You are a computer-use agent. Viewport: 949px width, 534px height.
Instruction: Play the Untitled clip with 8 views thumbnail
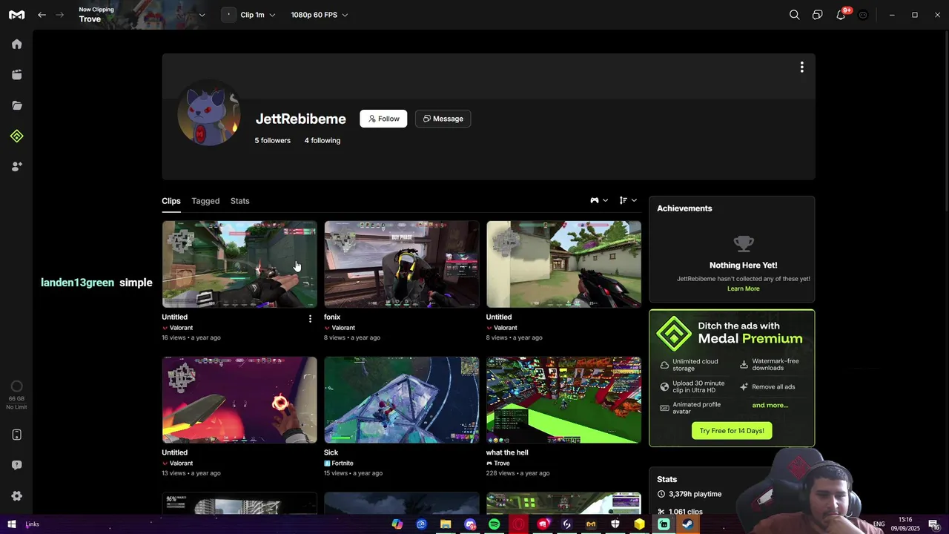[563, 264]
